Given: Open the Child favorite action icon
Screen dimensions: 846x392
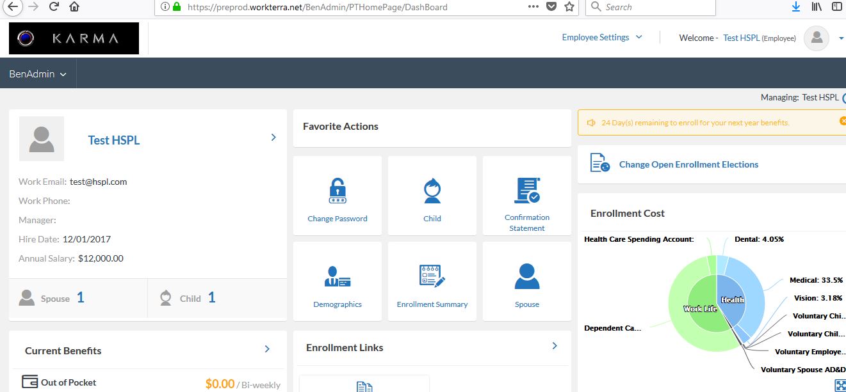Looking at the screenshot, I should click(x=432, y=191).
